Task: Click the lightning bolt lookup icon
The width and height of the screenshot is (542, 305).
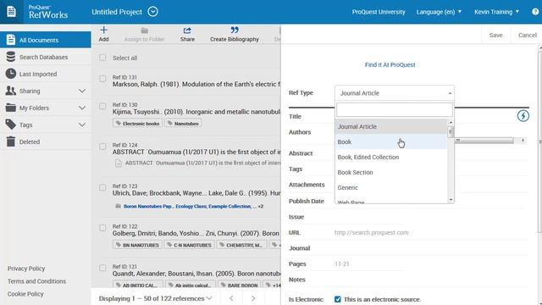Action: tap(523, 116)
